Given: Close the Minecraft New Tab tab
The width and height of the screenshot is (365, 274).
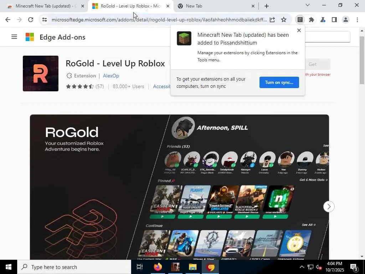Looking at the screenshot, I should (83, 6).
